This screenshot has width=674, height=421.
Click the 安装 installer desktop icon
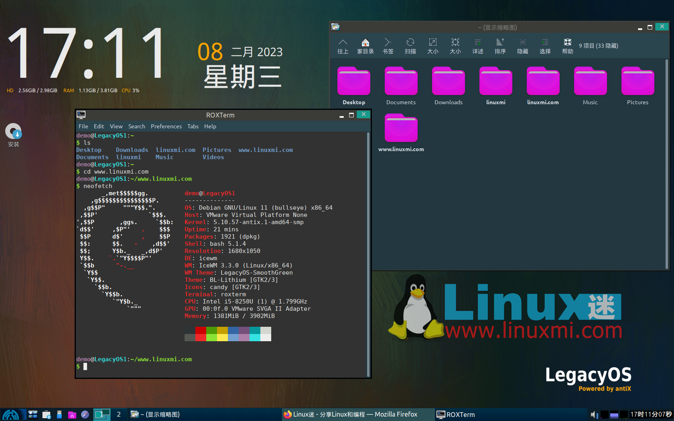click(x=14, y=135)
